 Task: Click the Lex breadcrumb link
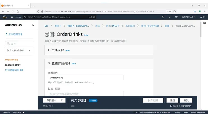46,26
